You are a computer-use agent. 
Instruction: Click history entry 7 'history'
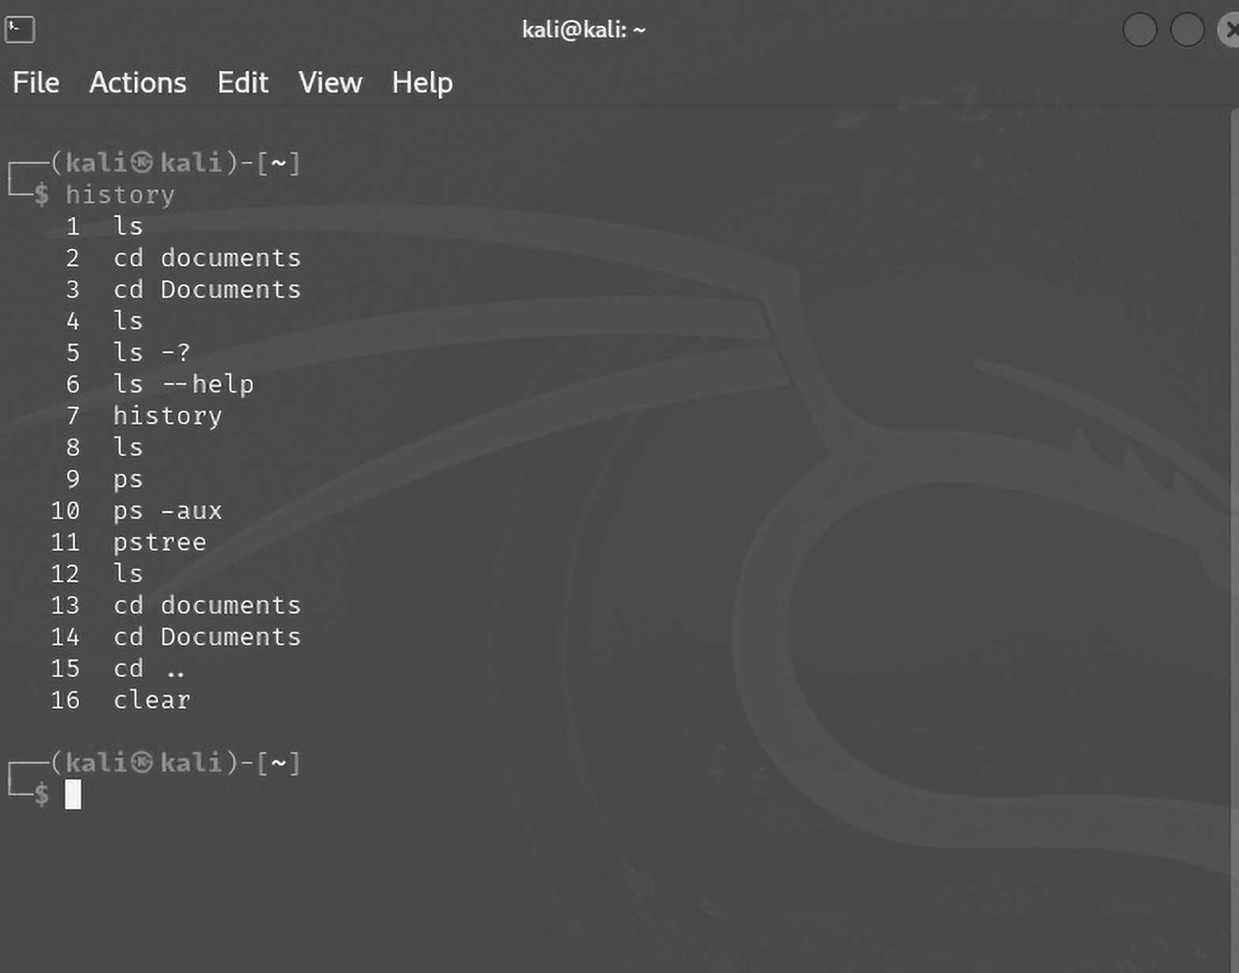(168, 416)
